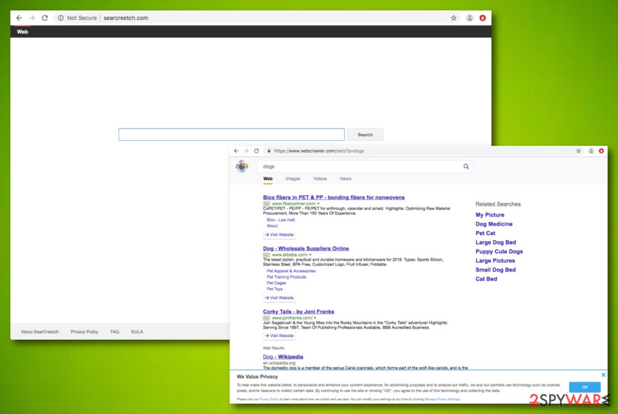Open red extension icon in searcreetch.com window
The width and height of the screenshot is (618, 414).
point(483,18)
